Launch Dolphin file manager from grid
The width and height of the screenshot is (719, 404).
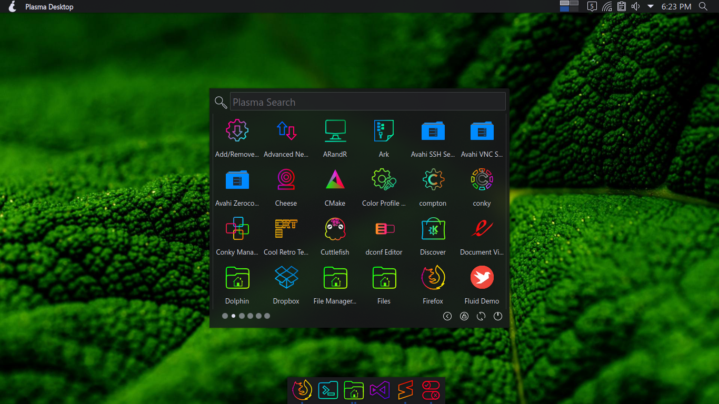pyautogui.click(x=237, y=277)
